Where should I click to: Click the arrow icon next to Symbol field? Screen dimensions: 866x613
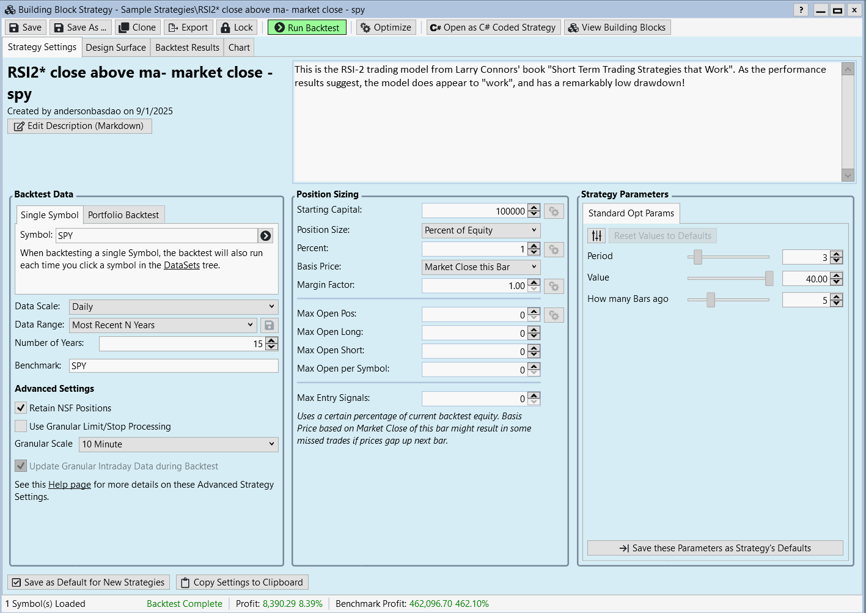pyautogui.click(x=265, y=235)
